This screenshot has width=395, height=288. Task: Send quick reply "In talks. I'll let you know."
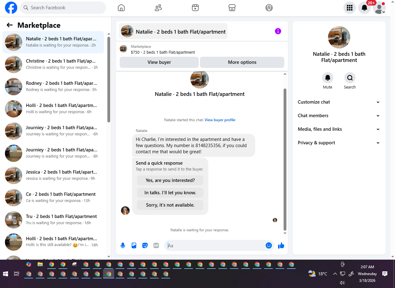click(x=170, y=193)
